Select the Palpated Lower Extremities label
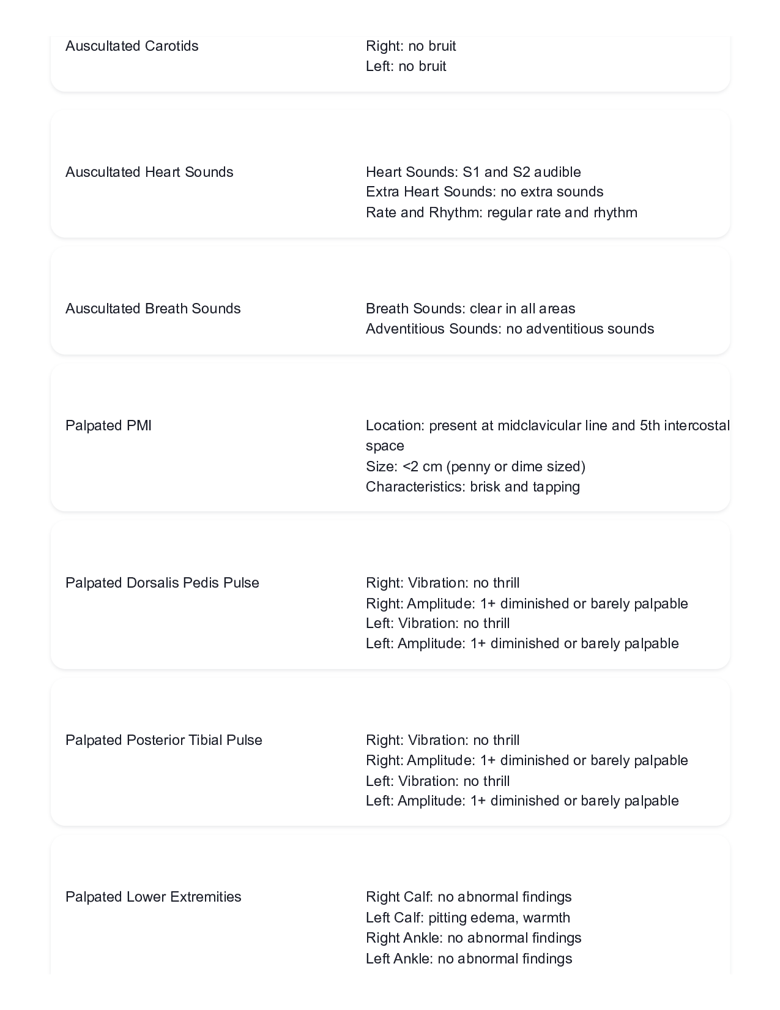 (154, 897)
